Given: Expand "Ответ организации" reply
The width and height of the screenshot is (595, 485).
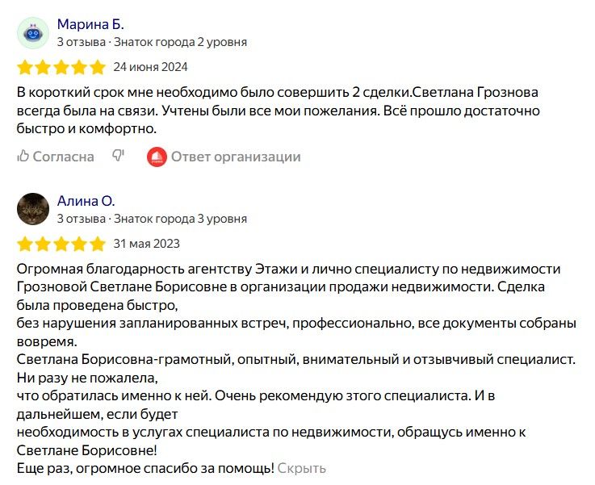Looking at the screenshot, I should 235,157.
